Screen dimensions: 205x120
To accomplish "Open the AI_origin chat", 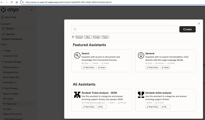I will (x=7, y=109).
